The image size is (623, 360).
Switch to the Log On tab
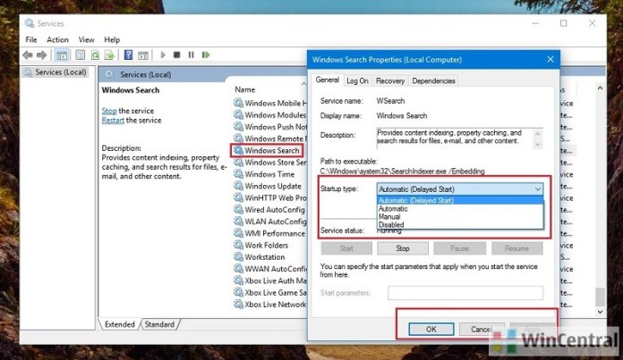(357, 81)
